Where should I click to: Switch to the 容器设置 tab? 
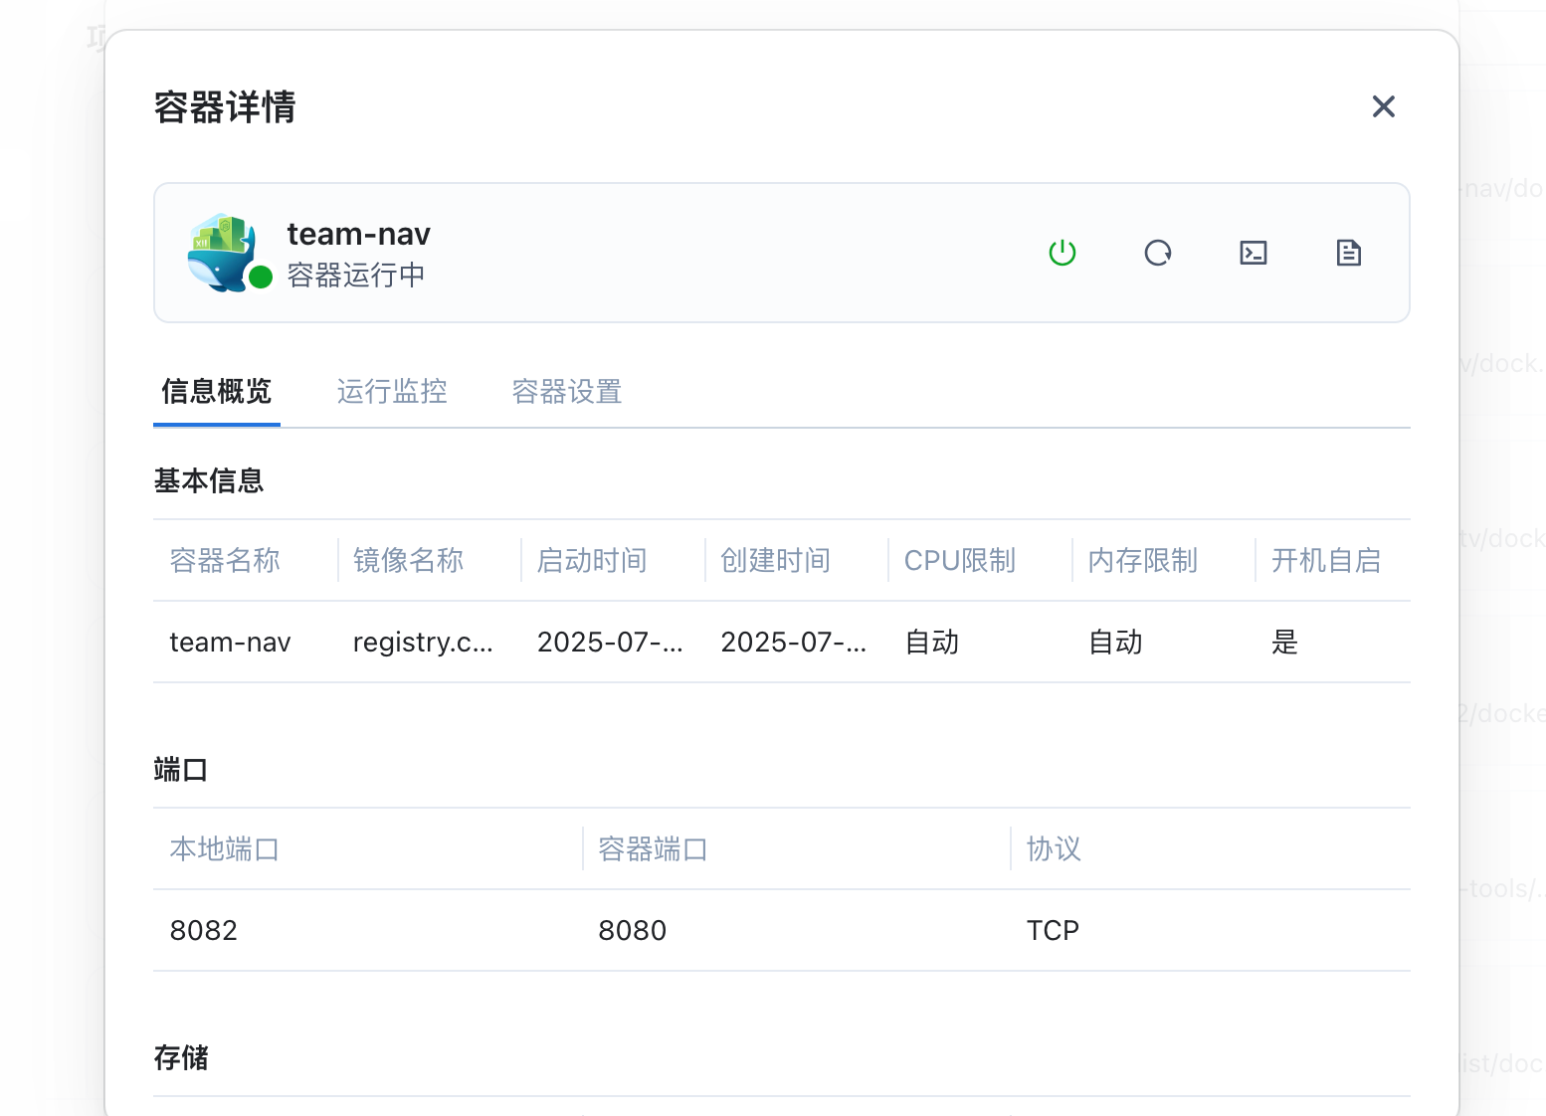pyautogui.click(x=567, y=392)
